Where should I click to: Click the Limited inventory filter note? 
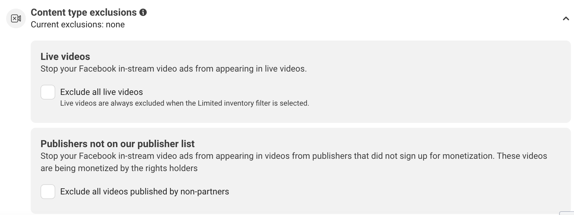[x=184, y=103]
